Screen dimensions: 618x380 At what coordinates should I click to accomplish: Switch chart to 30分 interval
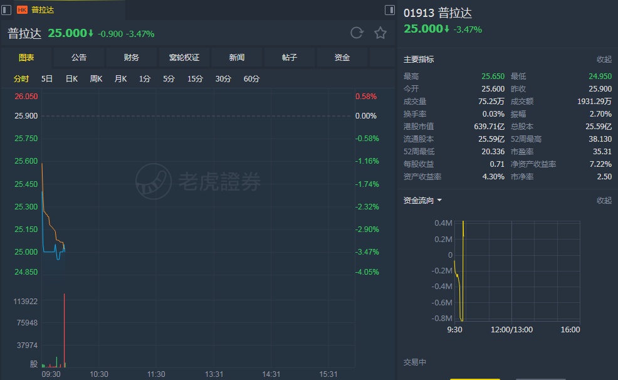[x=223, y=79]
